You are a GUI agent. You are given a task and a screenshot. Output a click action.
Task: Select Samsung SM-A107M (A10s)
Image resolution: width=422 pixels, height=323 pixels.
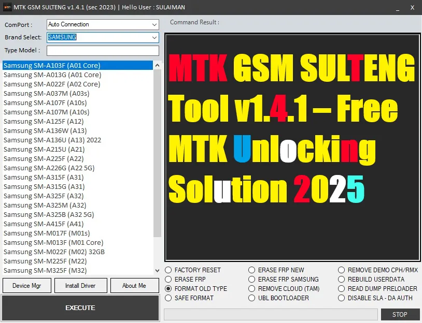tap(78, 112)
